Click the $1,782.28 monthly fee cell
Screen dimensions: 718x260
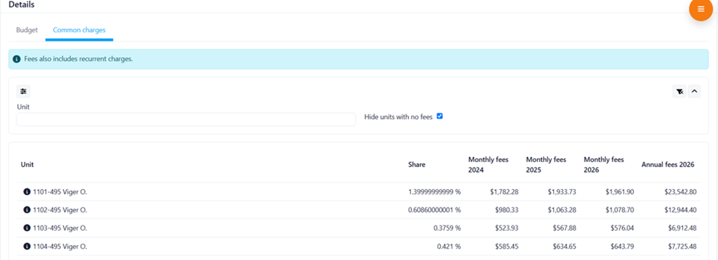click(504, 192)
